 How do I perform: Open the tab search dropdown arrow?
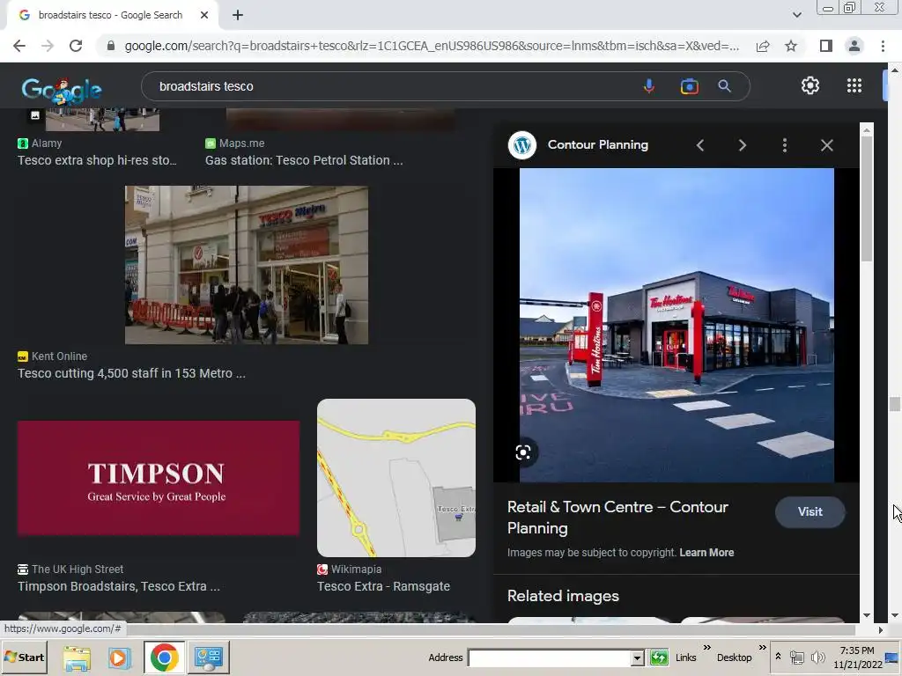pos(796,15)
